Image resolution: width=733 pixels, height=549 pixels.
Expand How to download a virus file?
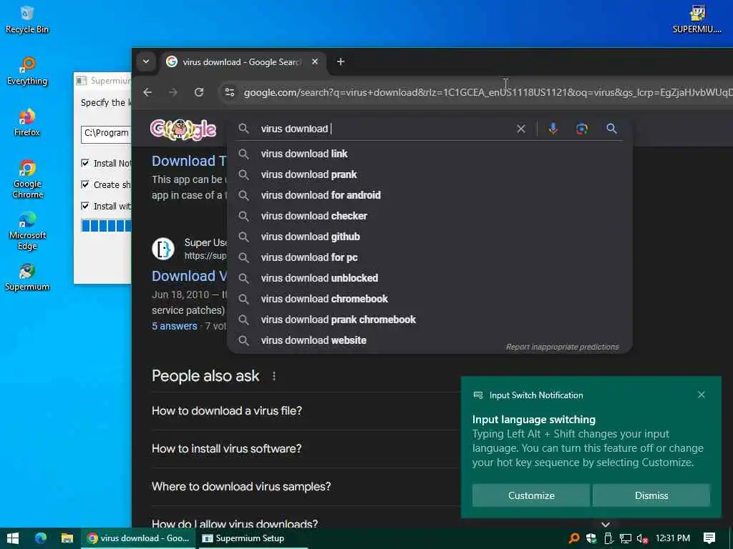point(227,411)
